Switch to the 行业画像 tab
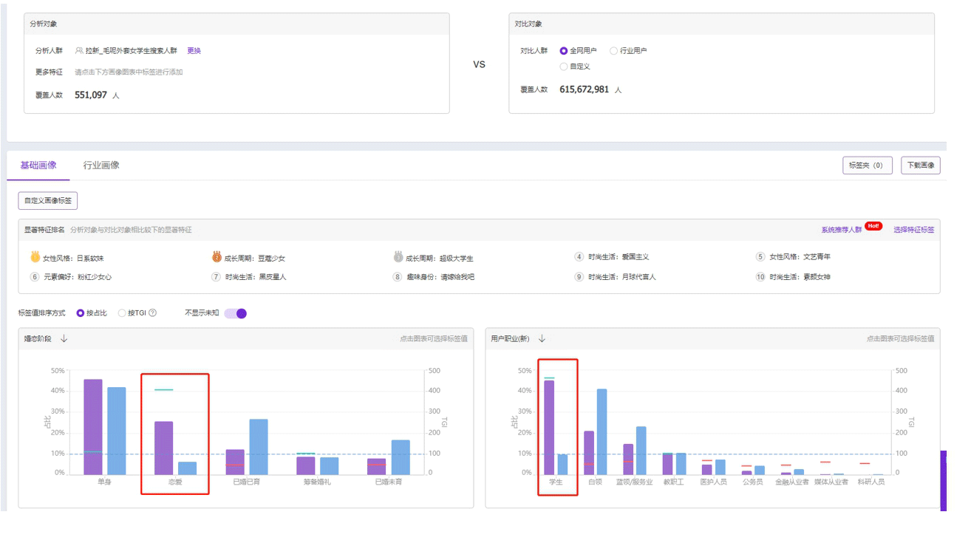 click(101, 165)
